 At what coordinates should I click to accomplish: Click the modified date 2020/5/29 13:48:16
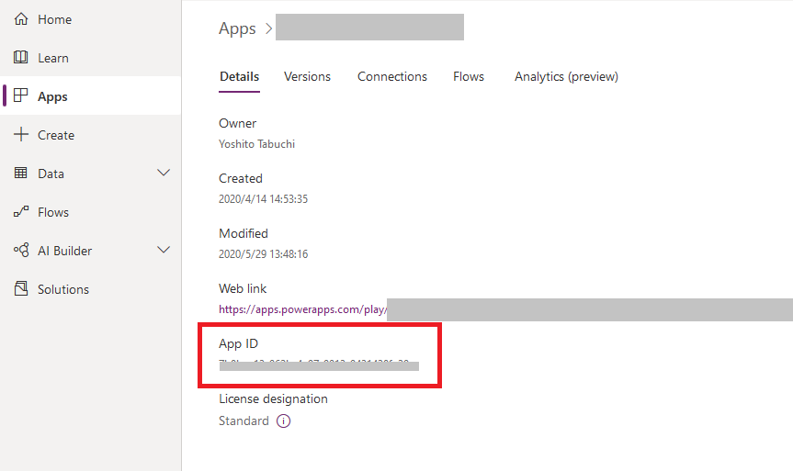[x=263, y=254]
